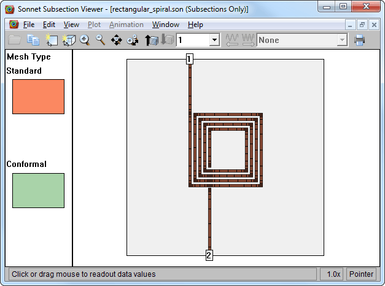Click the Sonnet title bar application icon
Image resolution: width=385 pixels, height=286 pixels.
pyautogui.click(x=10, y=9)
